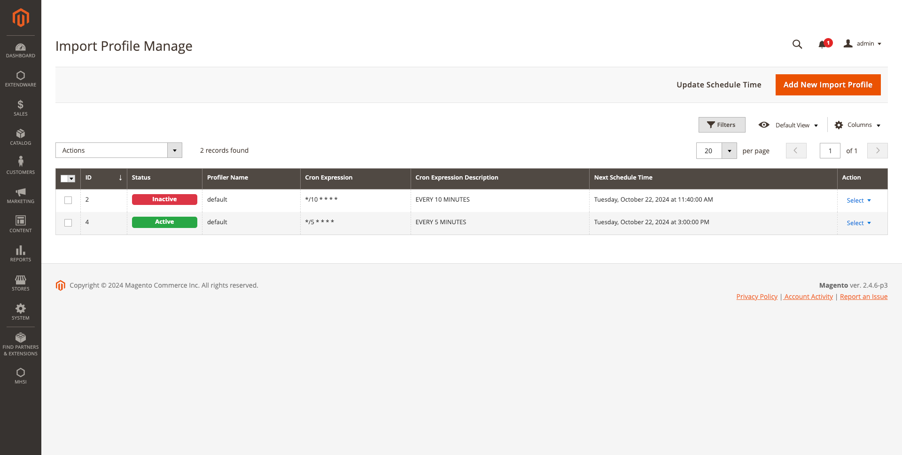Open the Catalog sidebar menu
Screen dimensions: 902x455
coord(21,137)
